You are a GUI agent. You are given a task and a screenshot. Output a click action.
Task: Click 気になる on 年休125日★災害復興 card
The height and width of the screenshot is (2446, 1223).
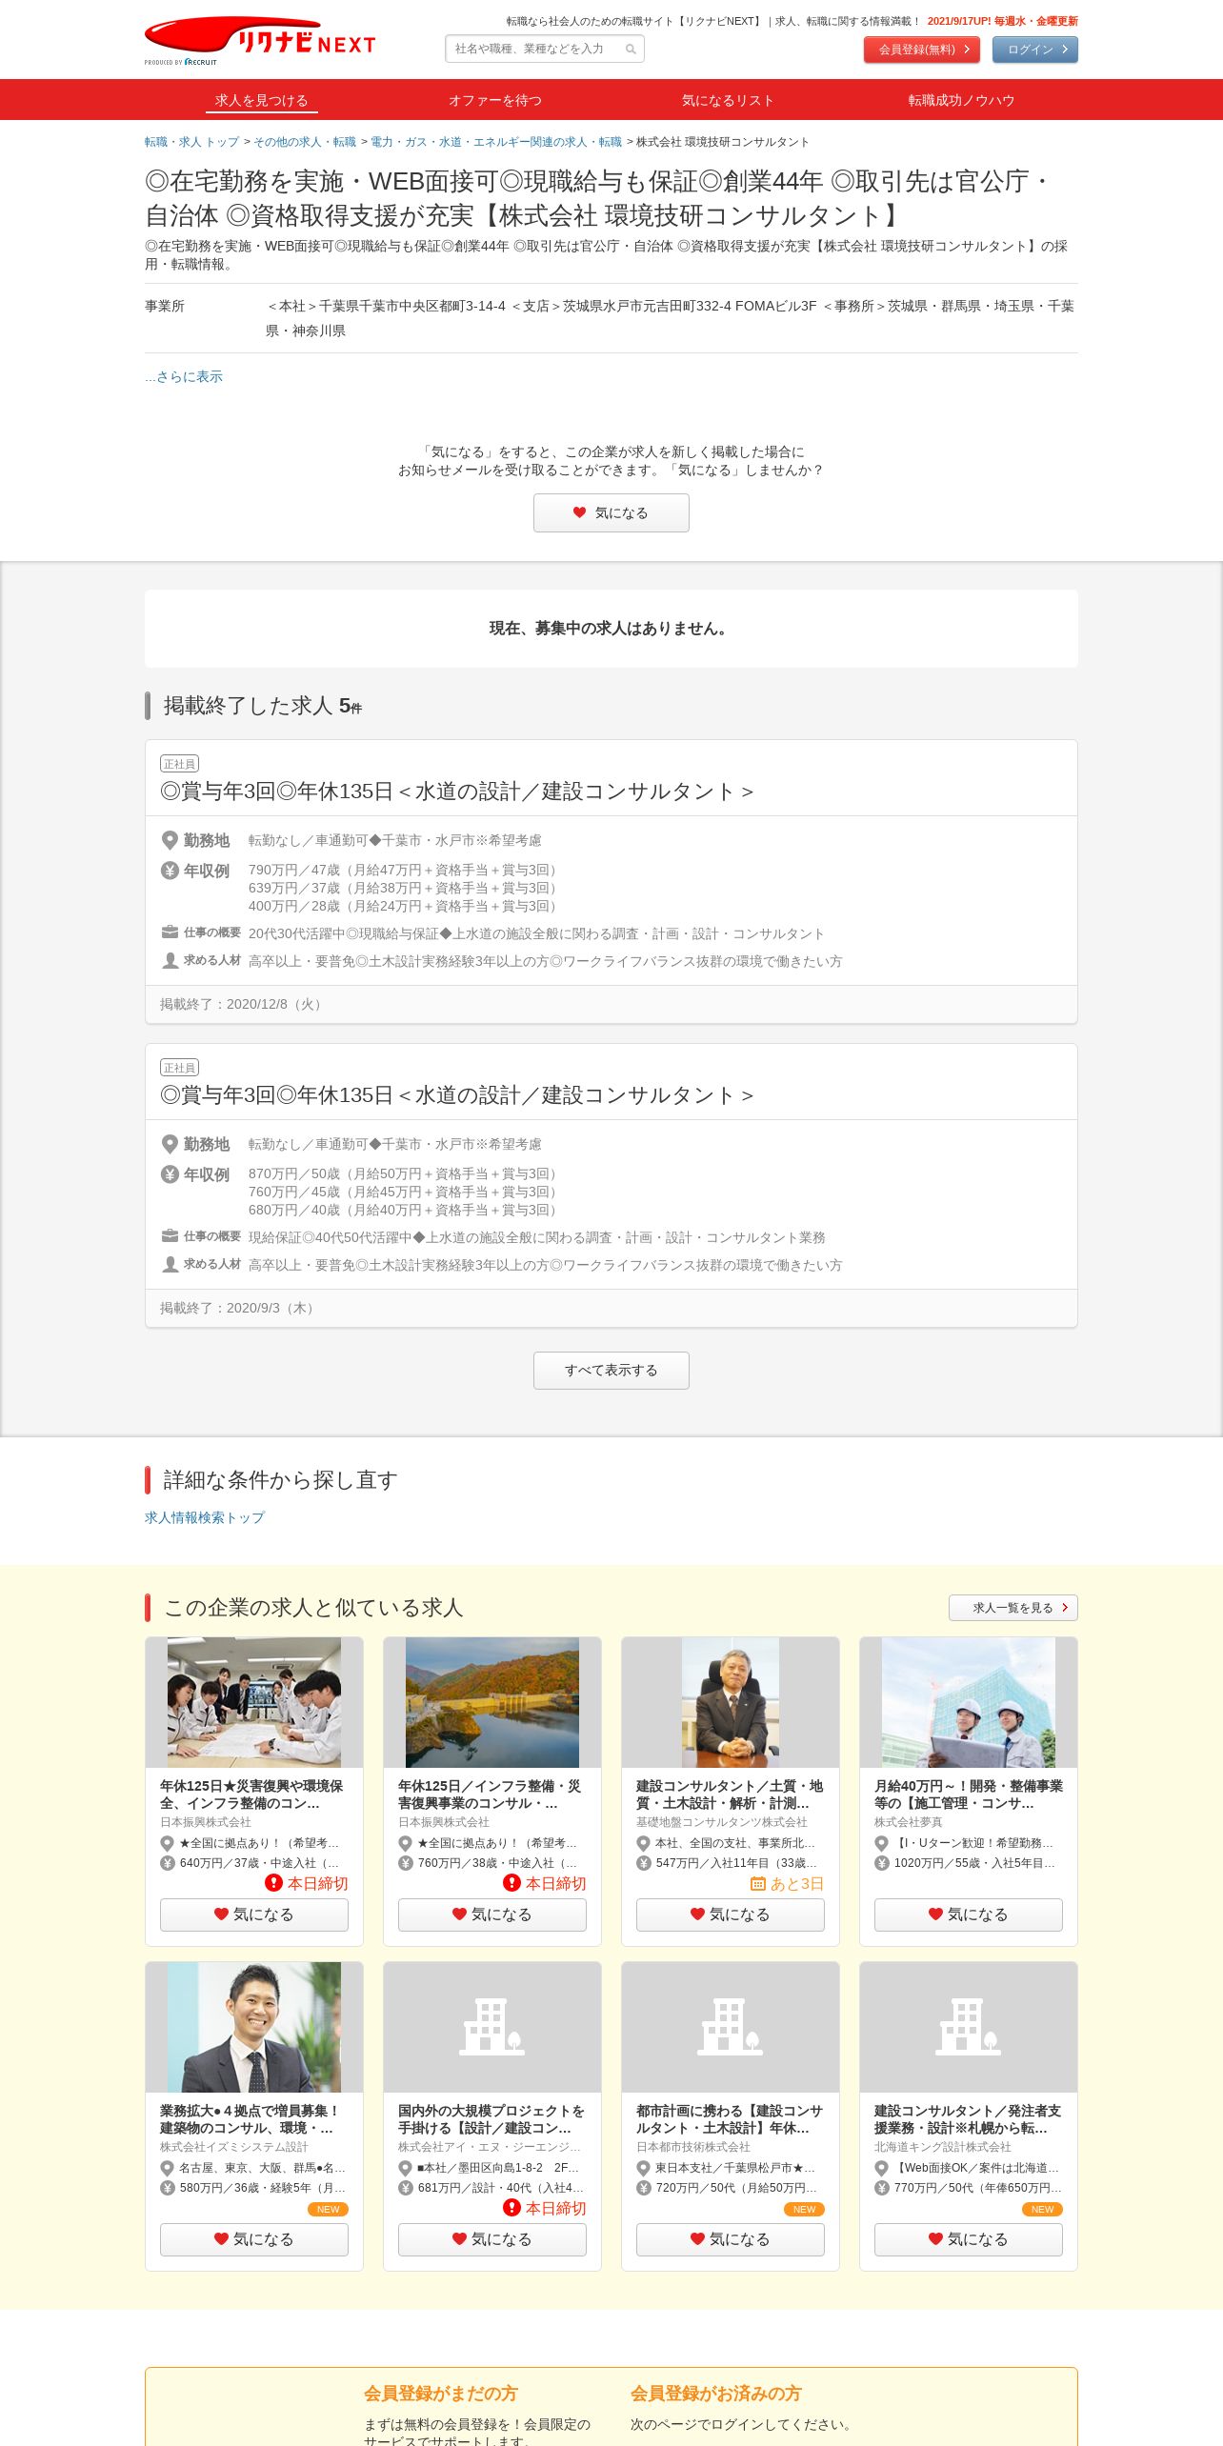coord(254,1915)
